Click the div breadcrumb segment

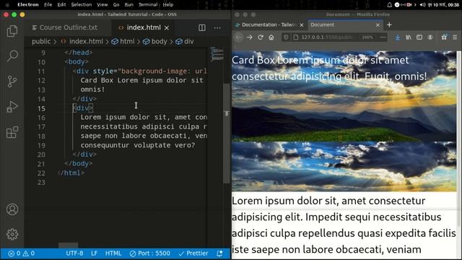tap(185, 42)
